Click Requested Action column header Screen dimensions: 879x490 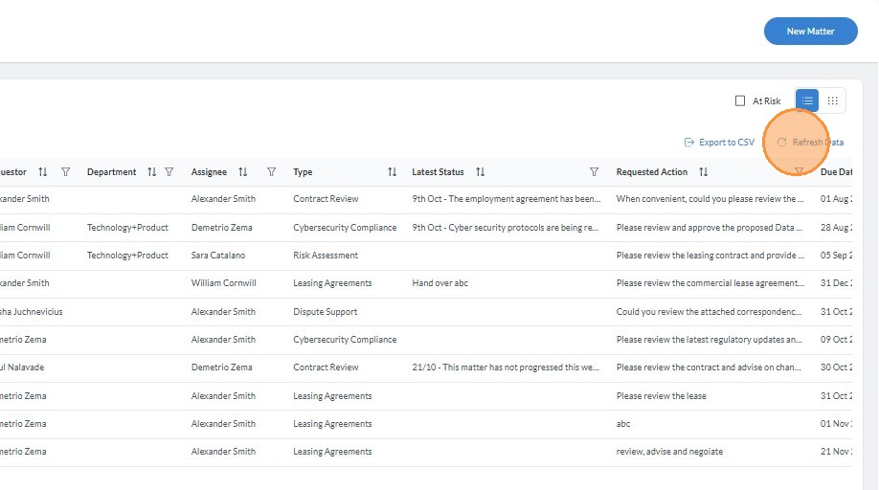[652, 172]
